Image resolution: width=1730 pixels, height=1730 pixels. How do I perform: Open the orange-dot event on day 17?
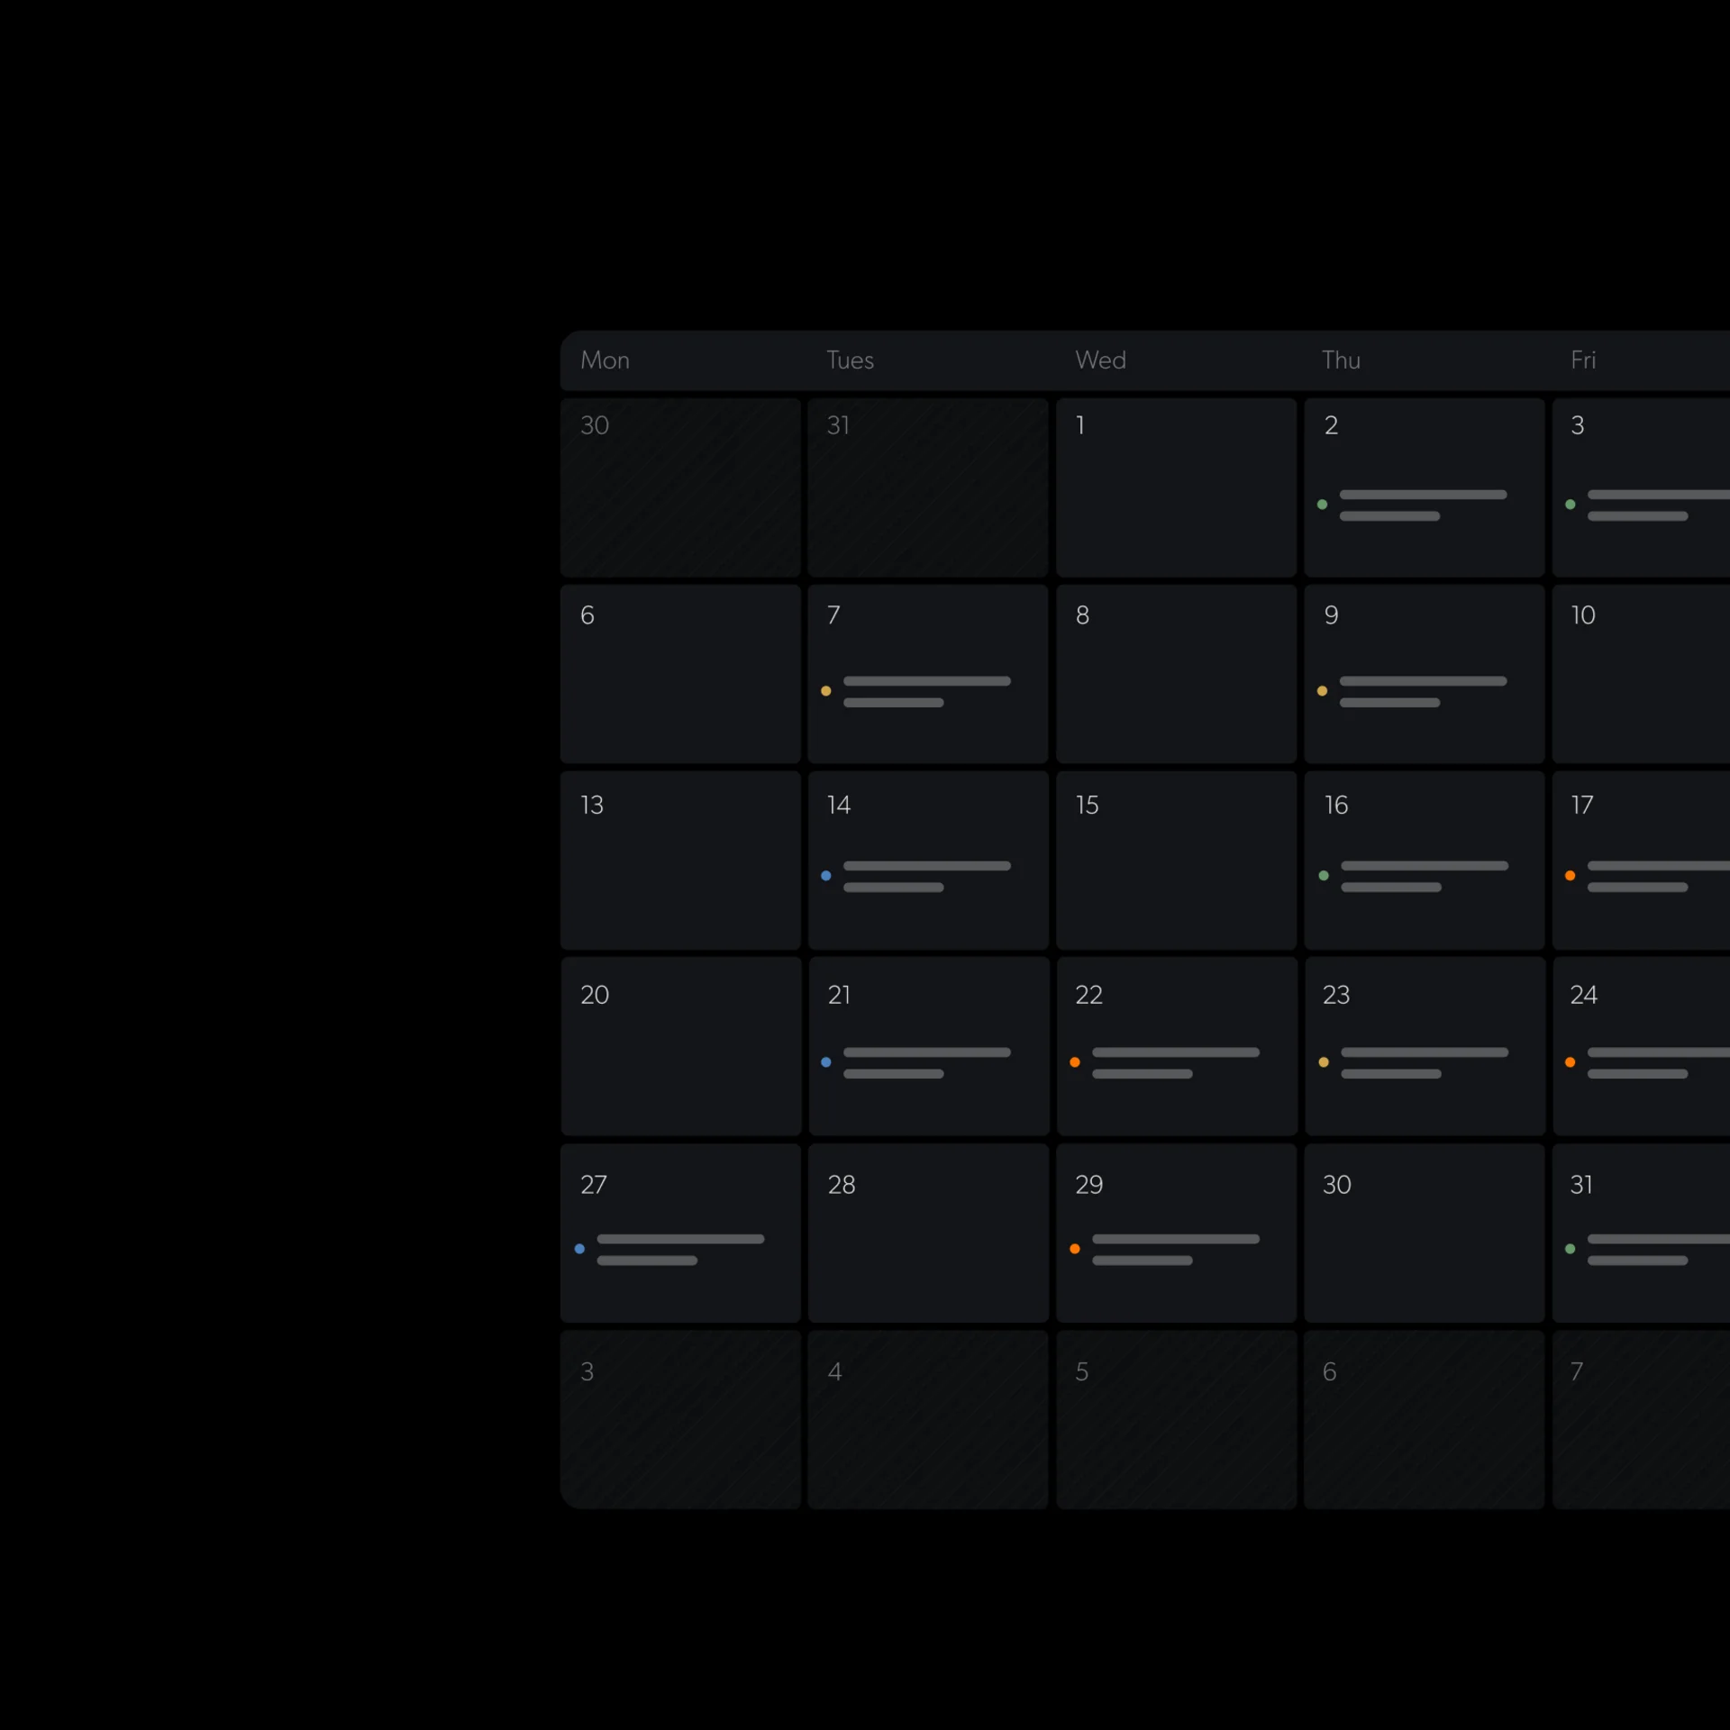coord(1647,876)
